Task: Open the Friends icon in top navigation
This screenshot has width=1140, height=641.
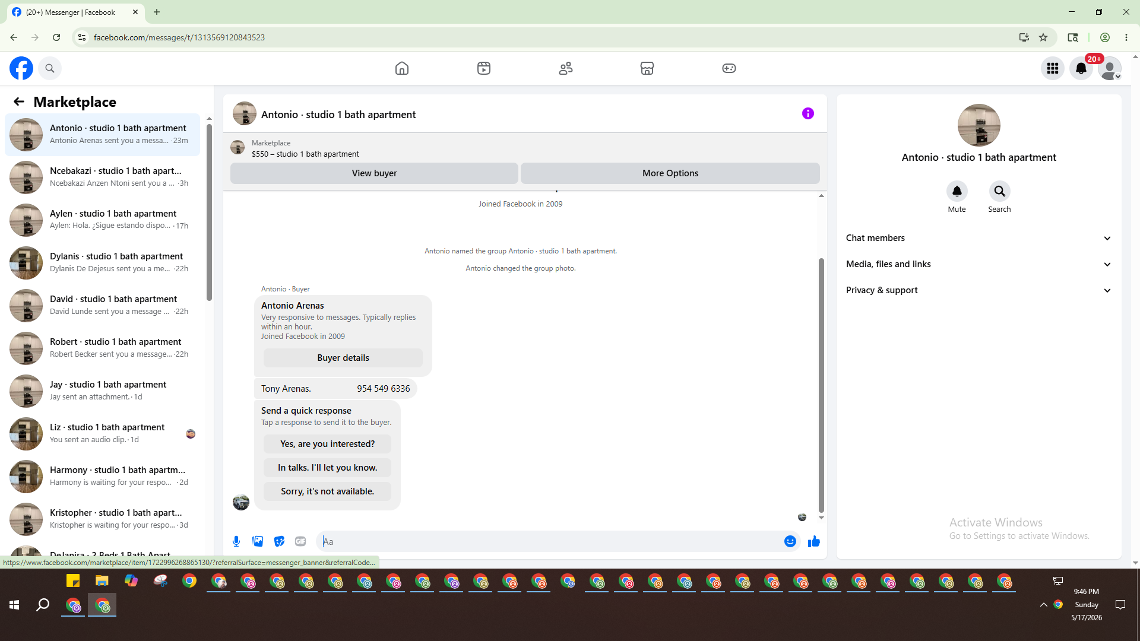Action: coord(566,68)
